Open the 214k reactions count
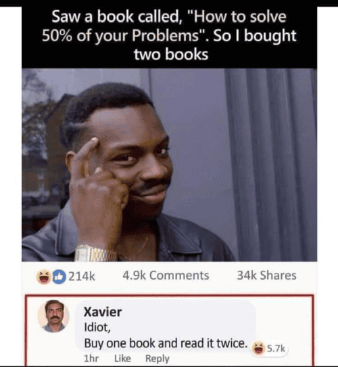Screen dimensions: 338x367 82,276
